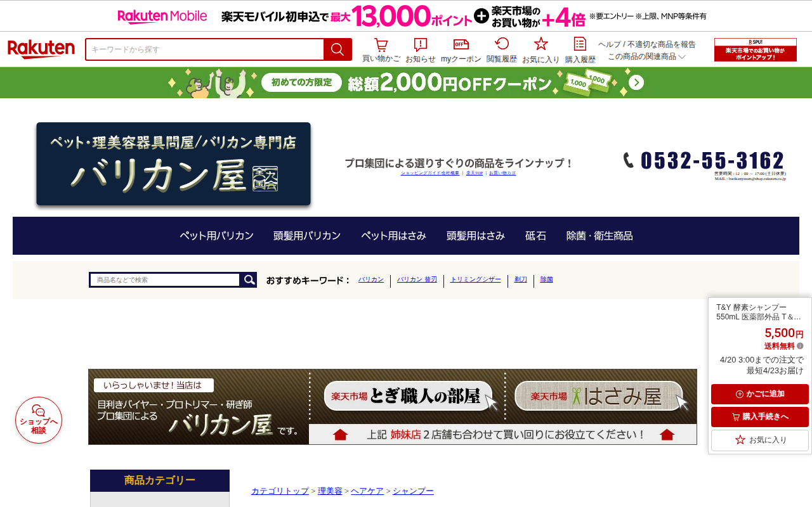Image resolution: width=812 pixels, height=507 pixels.
Task: Click the ヘルプ link
Action: pos(610,44)
